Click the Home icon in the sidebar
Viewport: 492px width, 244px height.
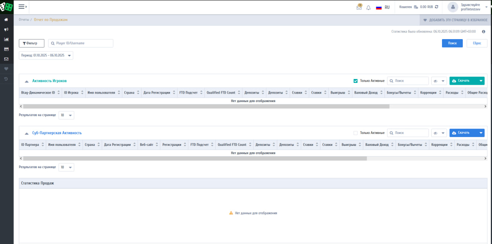pyautogui.click(x=6, y=20)
